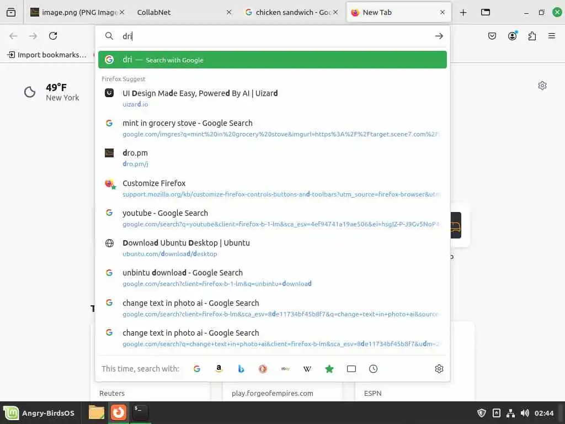Open Terminal from taskbar
The image size is (565, 424).
[x=140, y=412]
